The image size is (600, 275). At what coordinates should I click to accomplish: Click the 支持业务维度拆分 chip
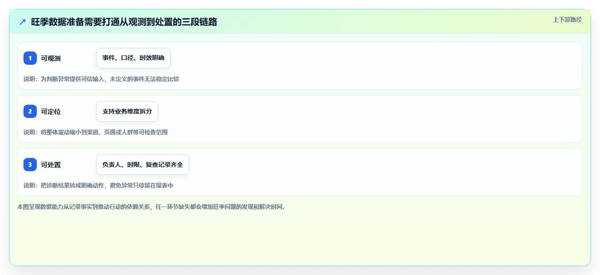127,111
